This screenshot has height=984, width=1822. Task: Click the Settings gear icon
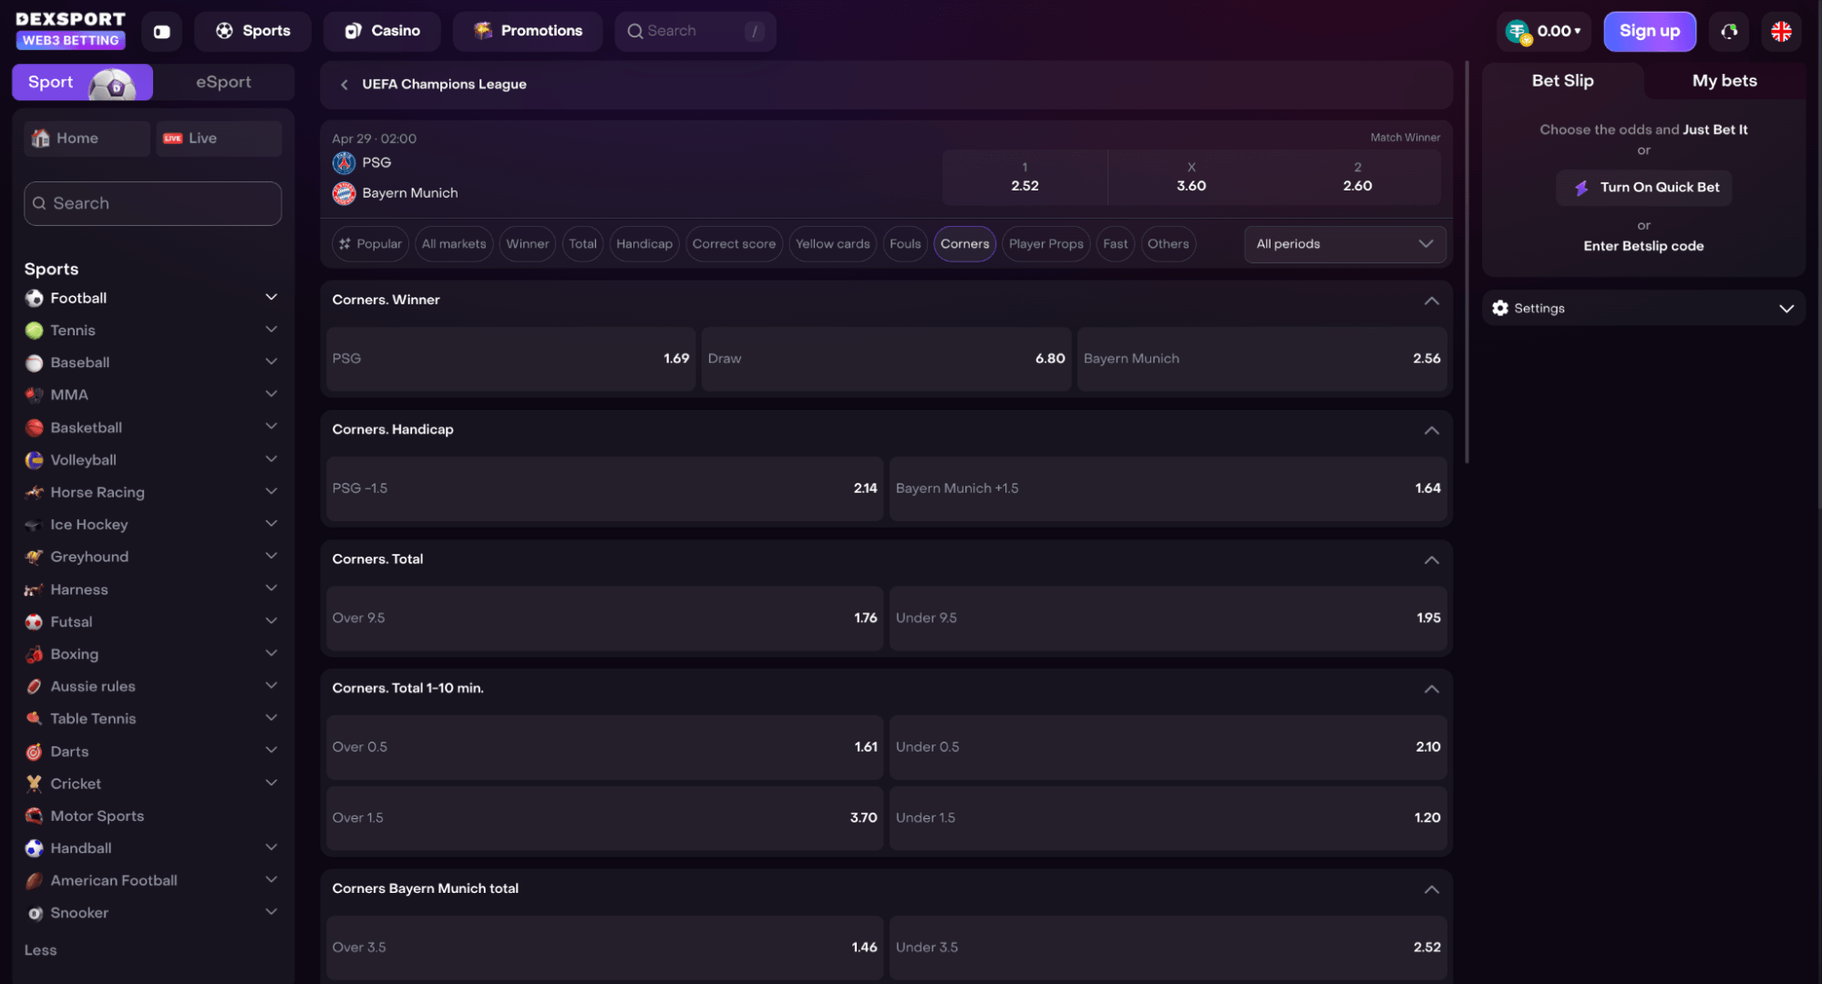1500,308
